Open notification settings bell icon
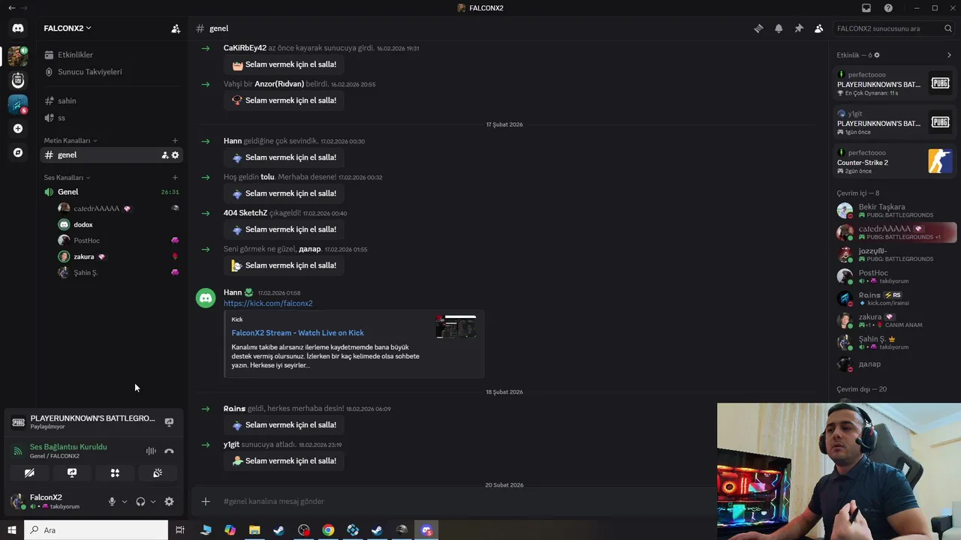This screenshot has height=540, width=961. (x=779, y=28)
